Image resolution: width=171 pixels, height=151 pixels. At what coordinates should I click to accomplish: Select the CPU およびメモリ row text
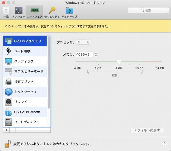[28, 41]
